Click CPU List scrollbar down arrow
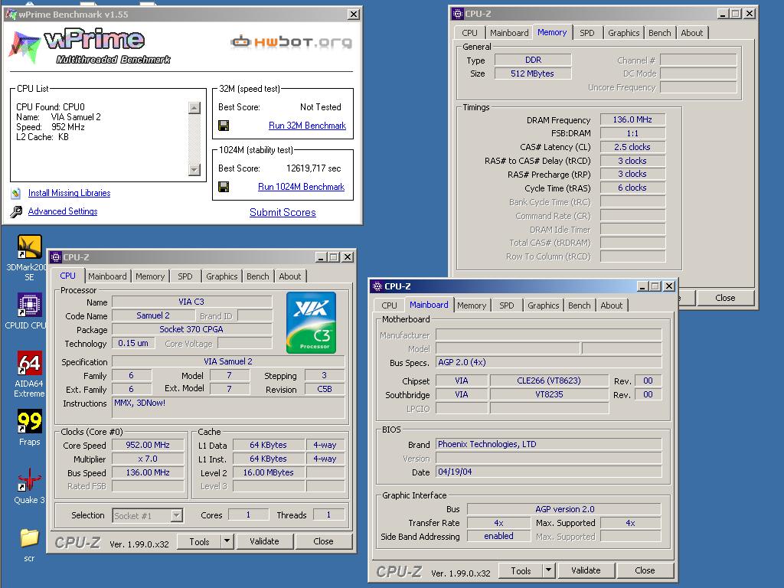 click(x=194, y=170)
